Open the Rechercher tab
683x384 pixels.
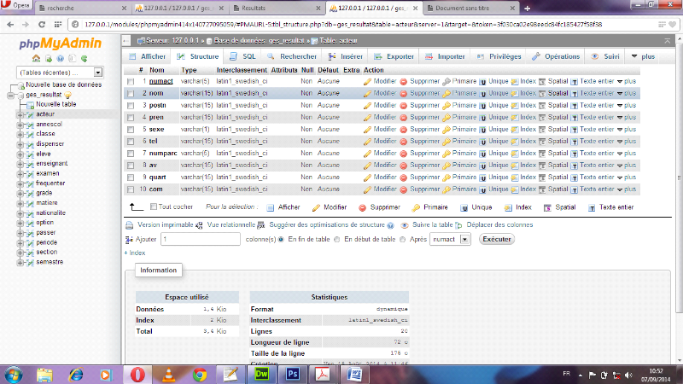pyautogui.click(x=292, y=56)
